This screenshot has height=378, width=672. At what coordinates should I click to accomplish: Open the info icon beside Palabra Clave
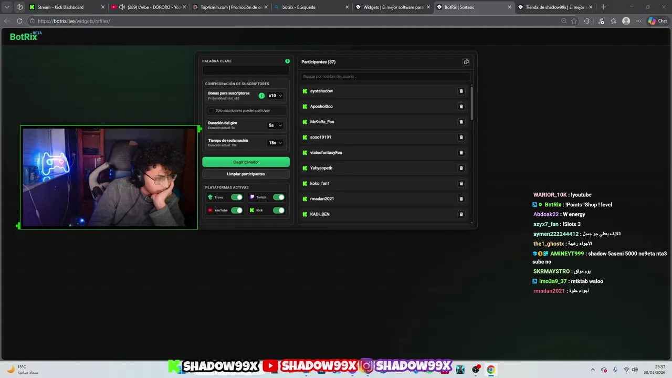[287, 61]
